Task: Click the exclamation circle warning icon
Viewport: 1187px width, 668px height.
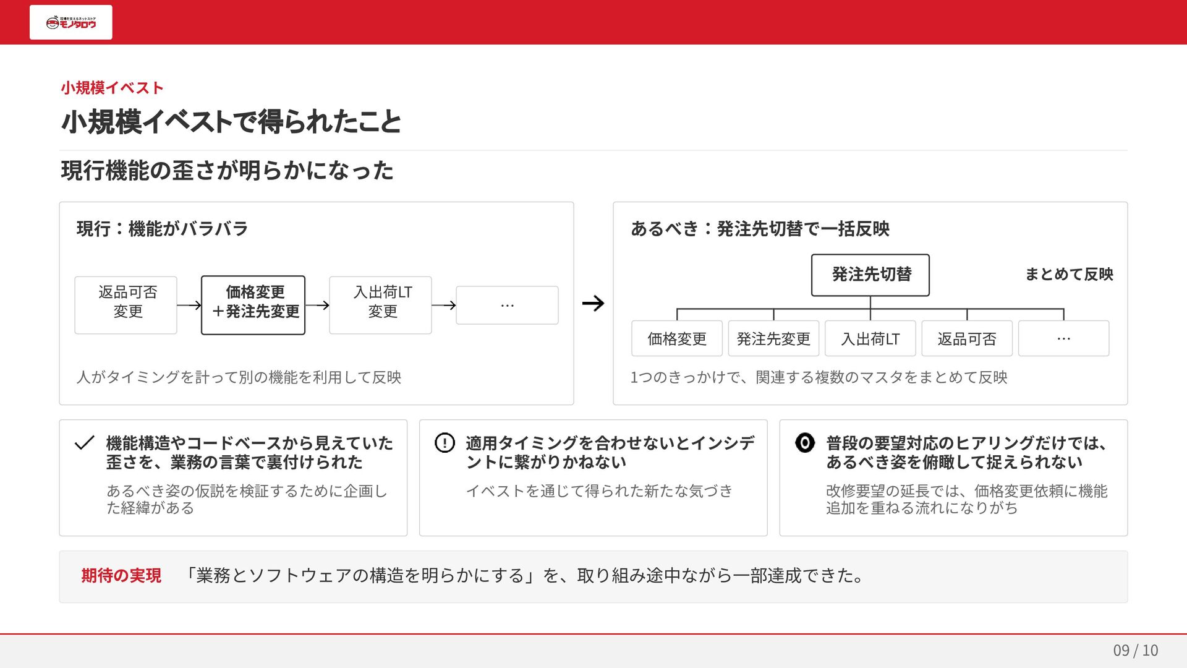Action: [x=445, y=443]
